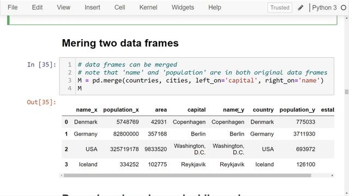Click the In [35] prompt label

tap(41, 65)
